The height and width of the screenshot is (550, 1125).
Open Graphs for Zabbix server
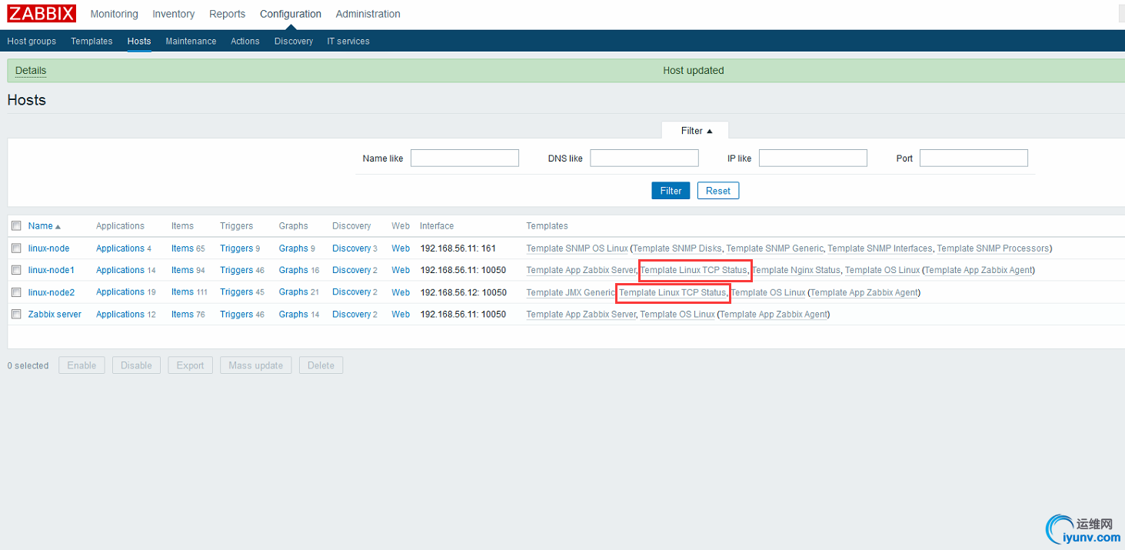pyautogui.click(x=294, y=314)
